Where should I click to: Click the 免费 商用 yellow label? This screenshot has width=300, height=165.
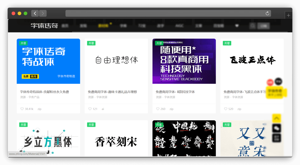pyautogui.click(x=30, y=77)
